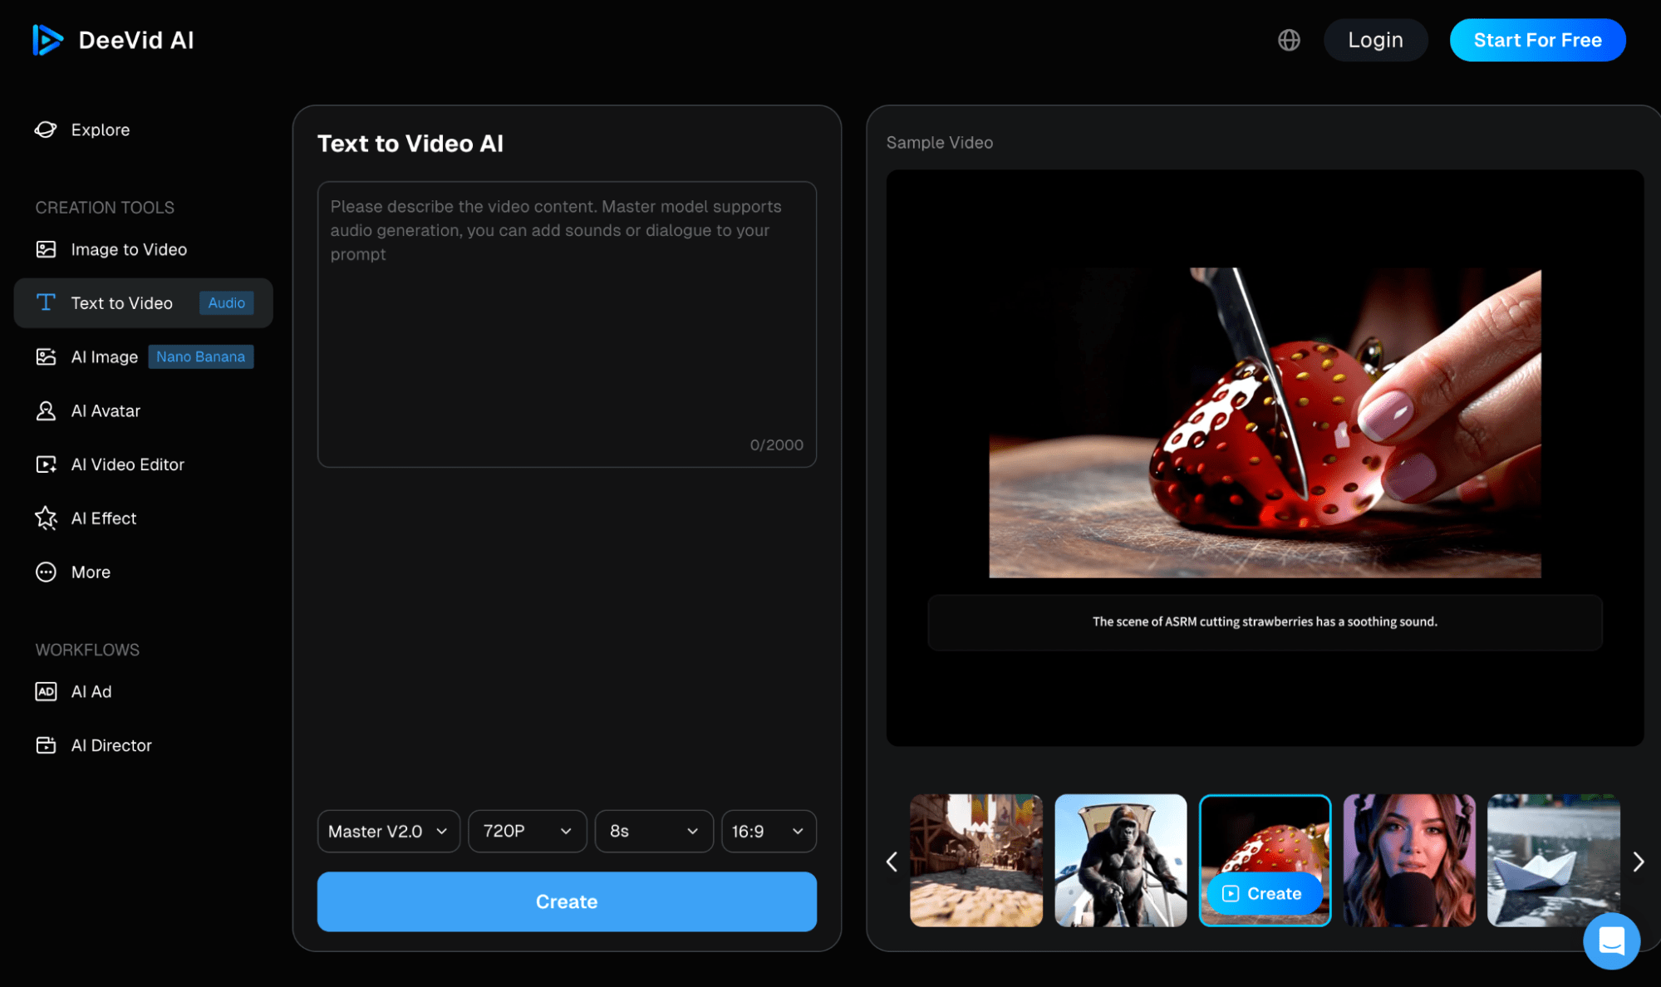The width and height of the screenshot is (1661, 987).
Task: Open the language globe selector
Action: pyautogui.click(x=1289, y=40)
